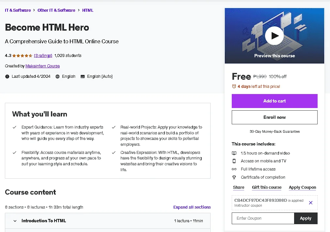This screenshot has height=232, width=330.
Task: Click the Certificate of completion text
Action: (x=263, y=177)
